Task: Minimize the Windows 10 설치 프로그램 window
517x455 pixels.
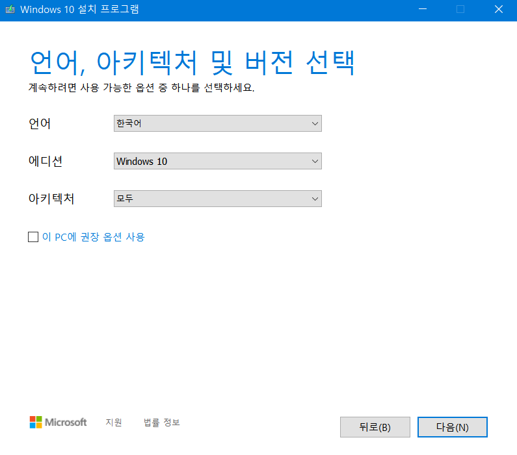Action: (x=422, y=9)
